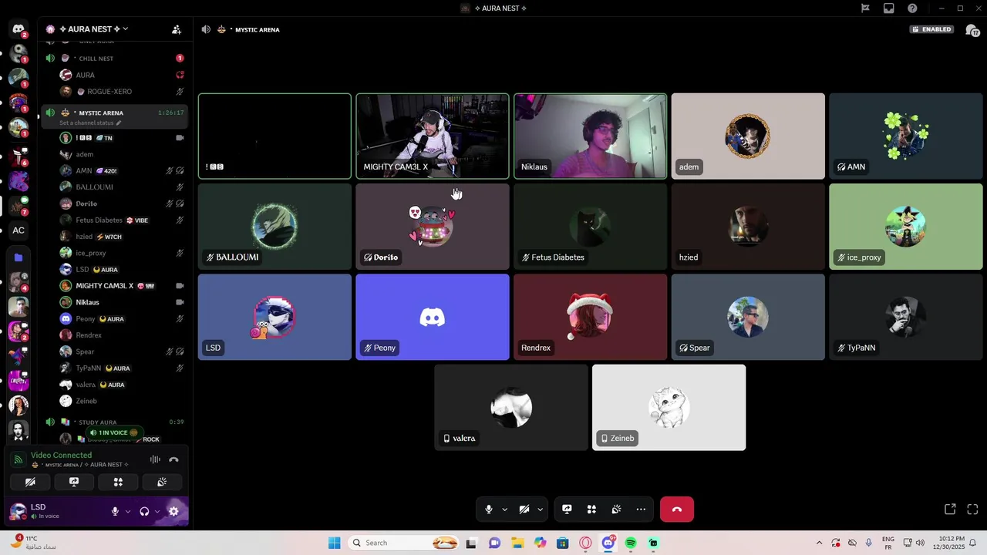
Task: Click the ENABLED clips badge
Action: 931,29
